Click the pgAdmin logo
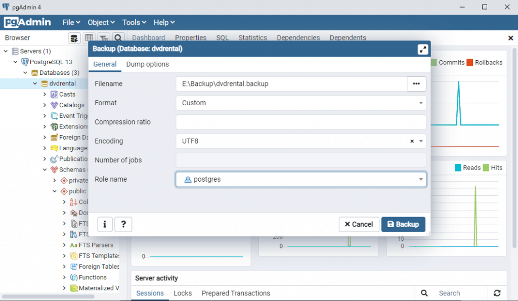The image size is (518, 301). coord(27,22)
